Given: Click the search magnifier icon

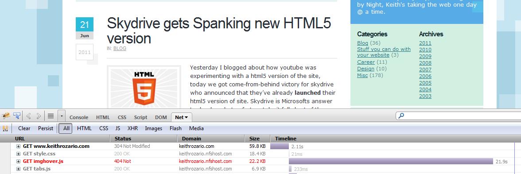Looking at the screenshot, I should point(401,116).
